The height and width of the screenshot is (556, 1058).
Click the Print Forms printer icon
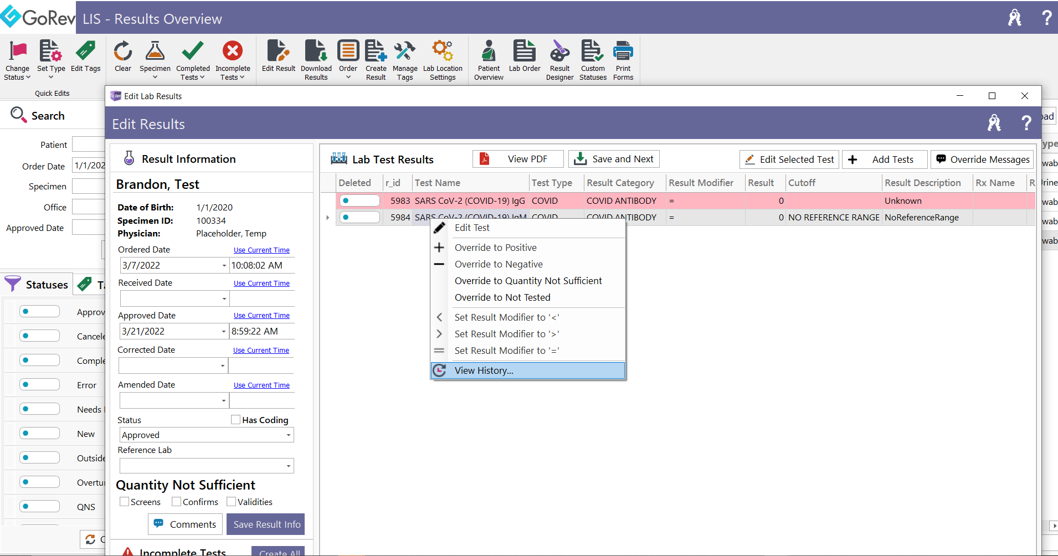(623, 52)
